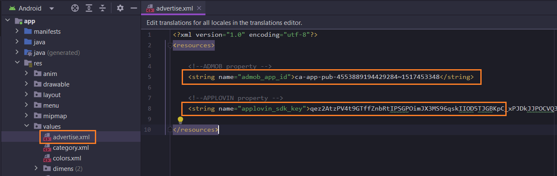Collapse the app module node
The height and width of the screenshot is (176, 557).
8,21
